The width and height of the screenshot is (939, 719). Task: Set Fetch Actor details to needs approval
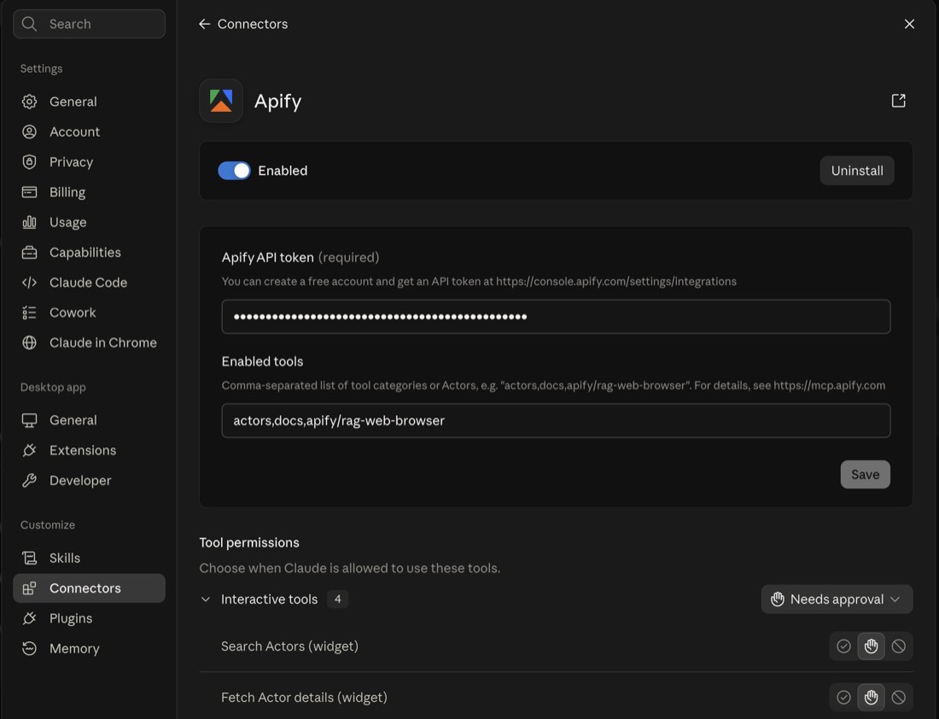tap(872, 697)
